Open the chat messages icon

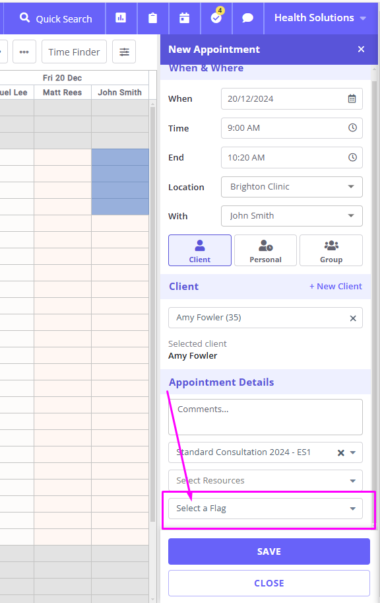click(x=248, y=18)
